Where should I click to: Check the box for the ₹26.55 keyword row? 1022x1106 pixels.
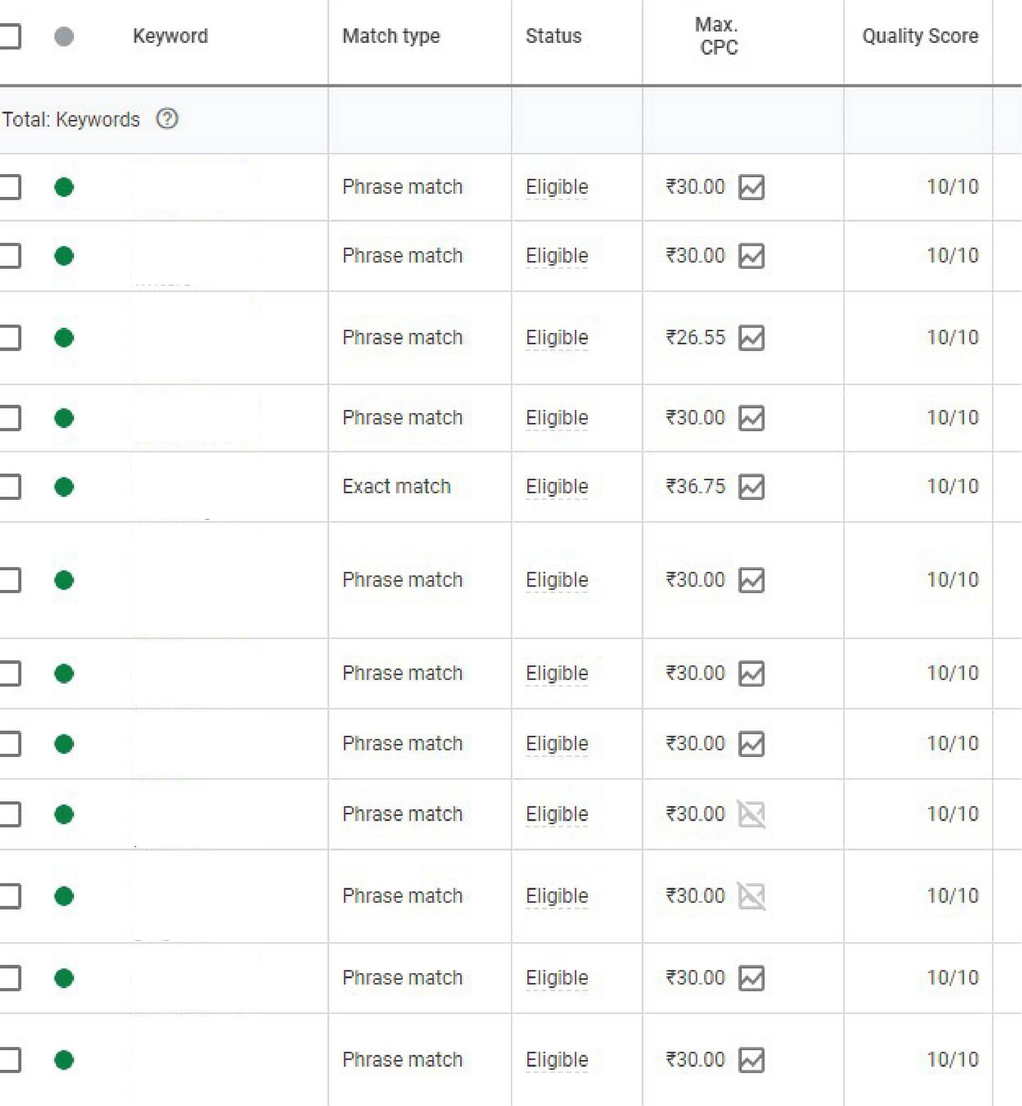click(9, 338)
